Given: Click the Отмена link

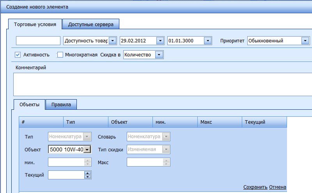Looking at the screenshot, I should click(278, 187).
